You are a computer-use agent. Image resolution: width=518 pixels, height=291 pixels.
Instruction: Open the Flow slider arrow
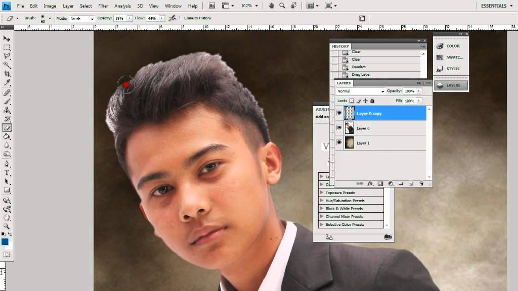click(162, 18)
